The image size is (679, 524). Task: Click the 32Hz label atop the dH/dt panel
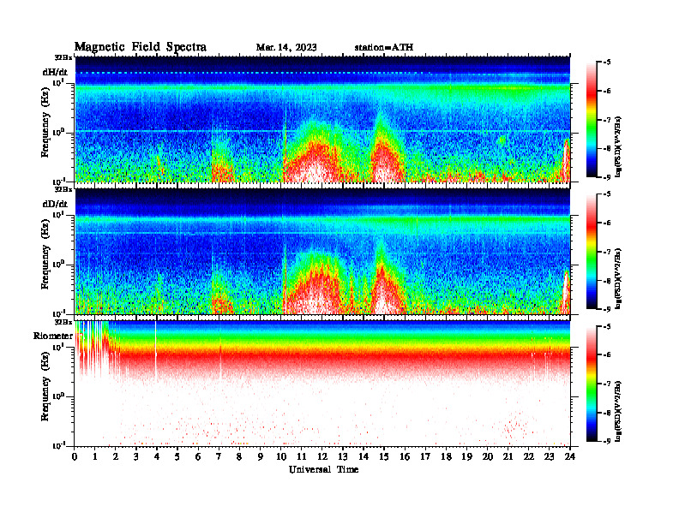(x=63, y=57)
